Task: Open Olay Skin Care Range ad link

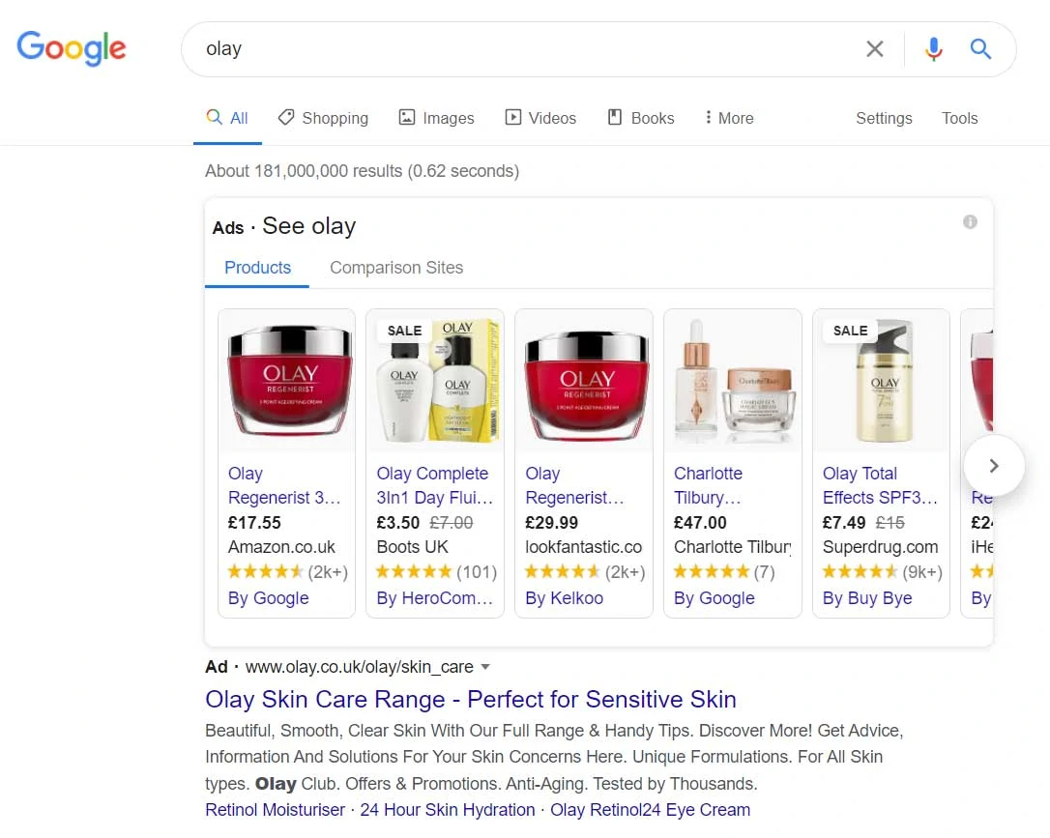Action: click(x=471, y=699)
